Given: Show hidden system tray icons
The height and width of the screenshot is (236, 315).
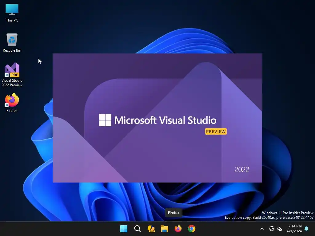Looking at the screenshot, I should [262, 229].
